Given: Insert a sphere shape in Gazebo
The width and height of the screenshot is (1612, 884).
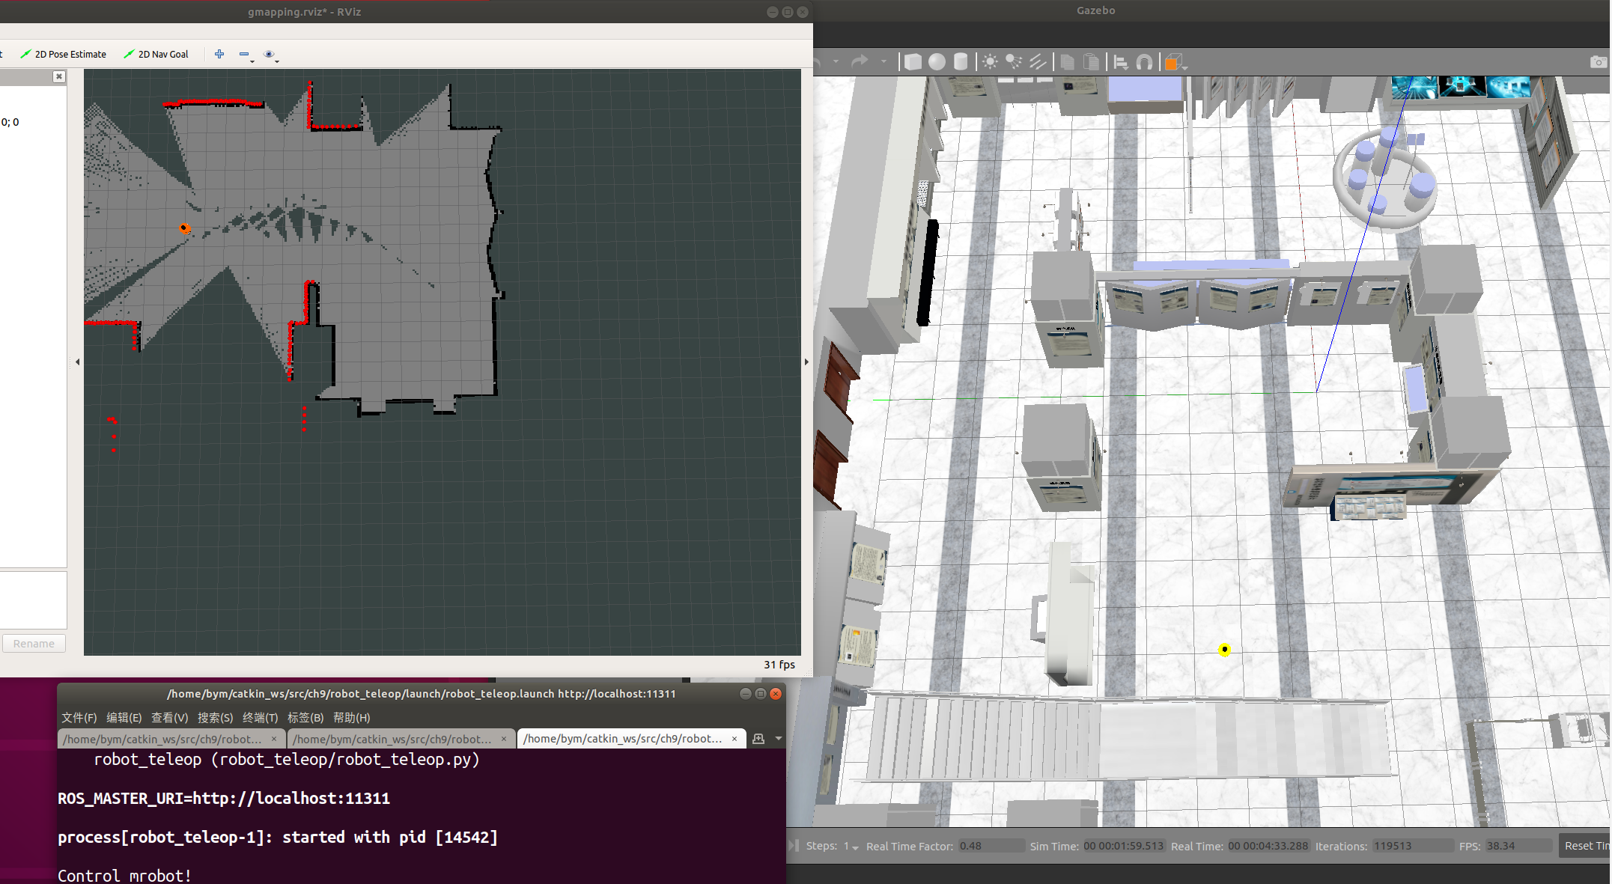Looking at the screenshot, I should coord(937,62).
